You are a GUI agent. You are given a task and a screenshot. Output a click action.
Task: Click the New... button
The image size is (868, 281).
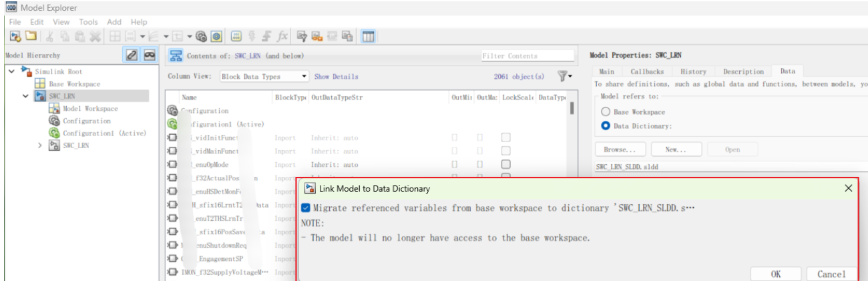(x=676, y=150)
